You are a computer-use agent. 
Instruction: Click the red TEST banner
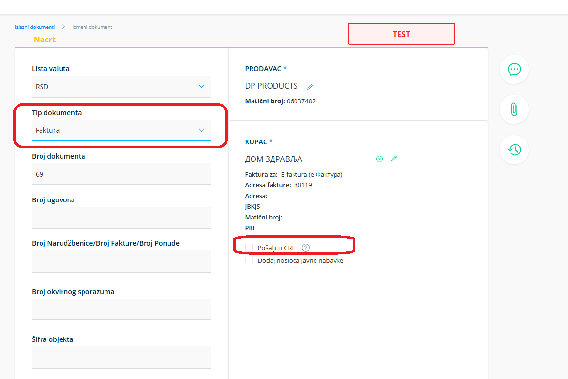tap(401, 34)
